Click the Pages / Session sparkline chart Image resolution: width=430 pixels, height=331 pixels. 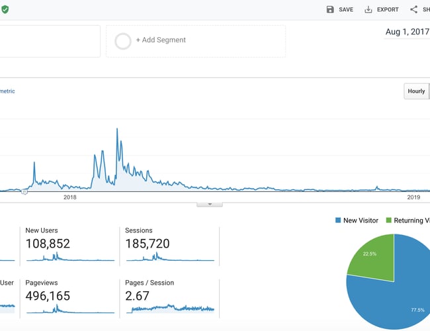coord(169,308)
